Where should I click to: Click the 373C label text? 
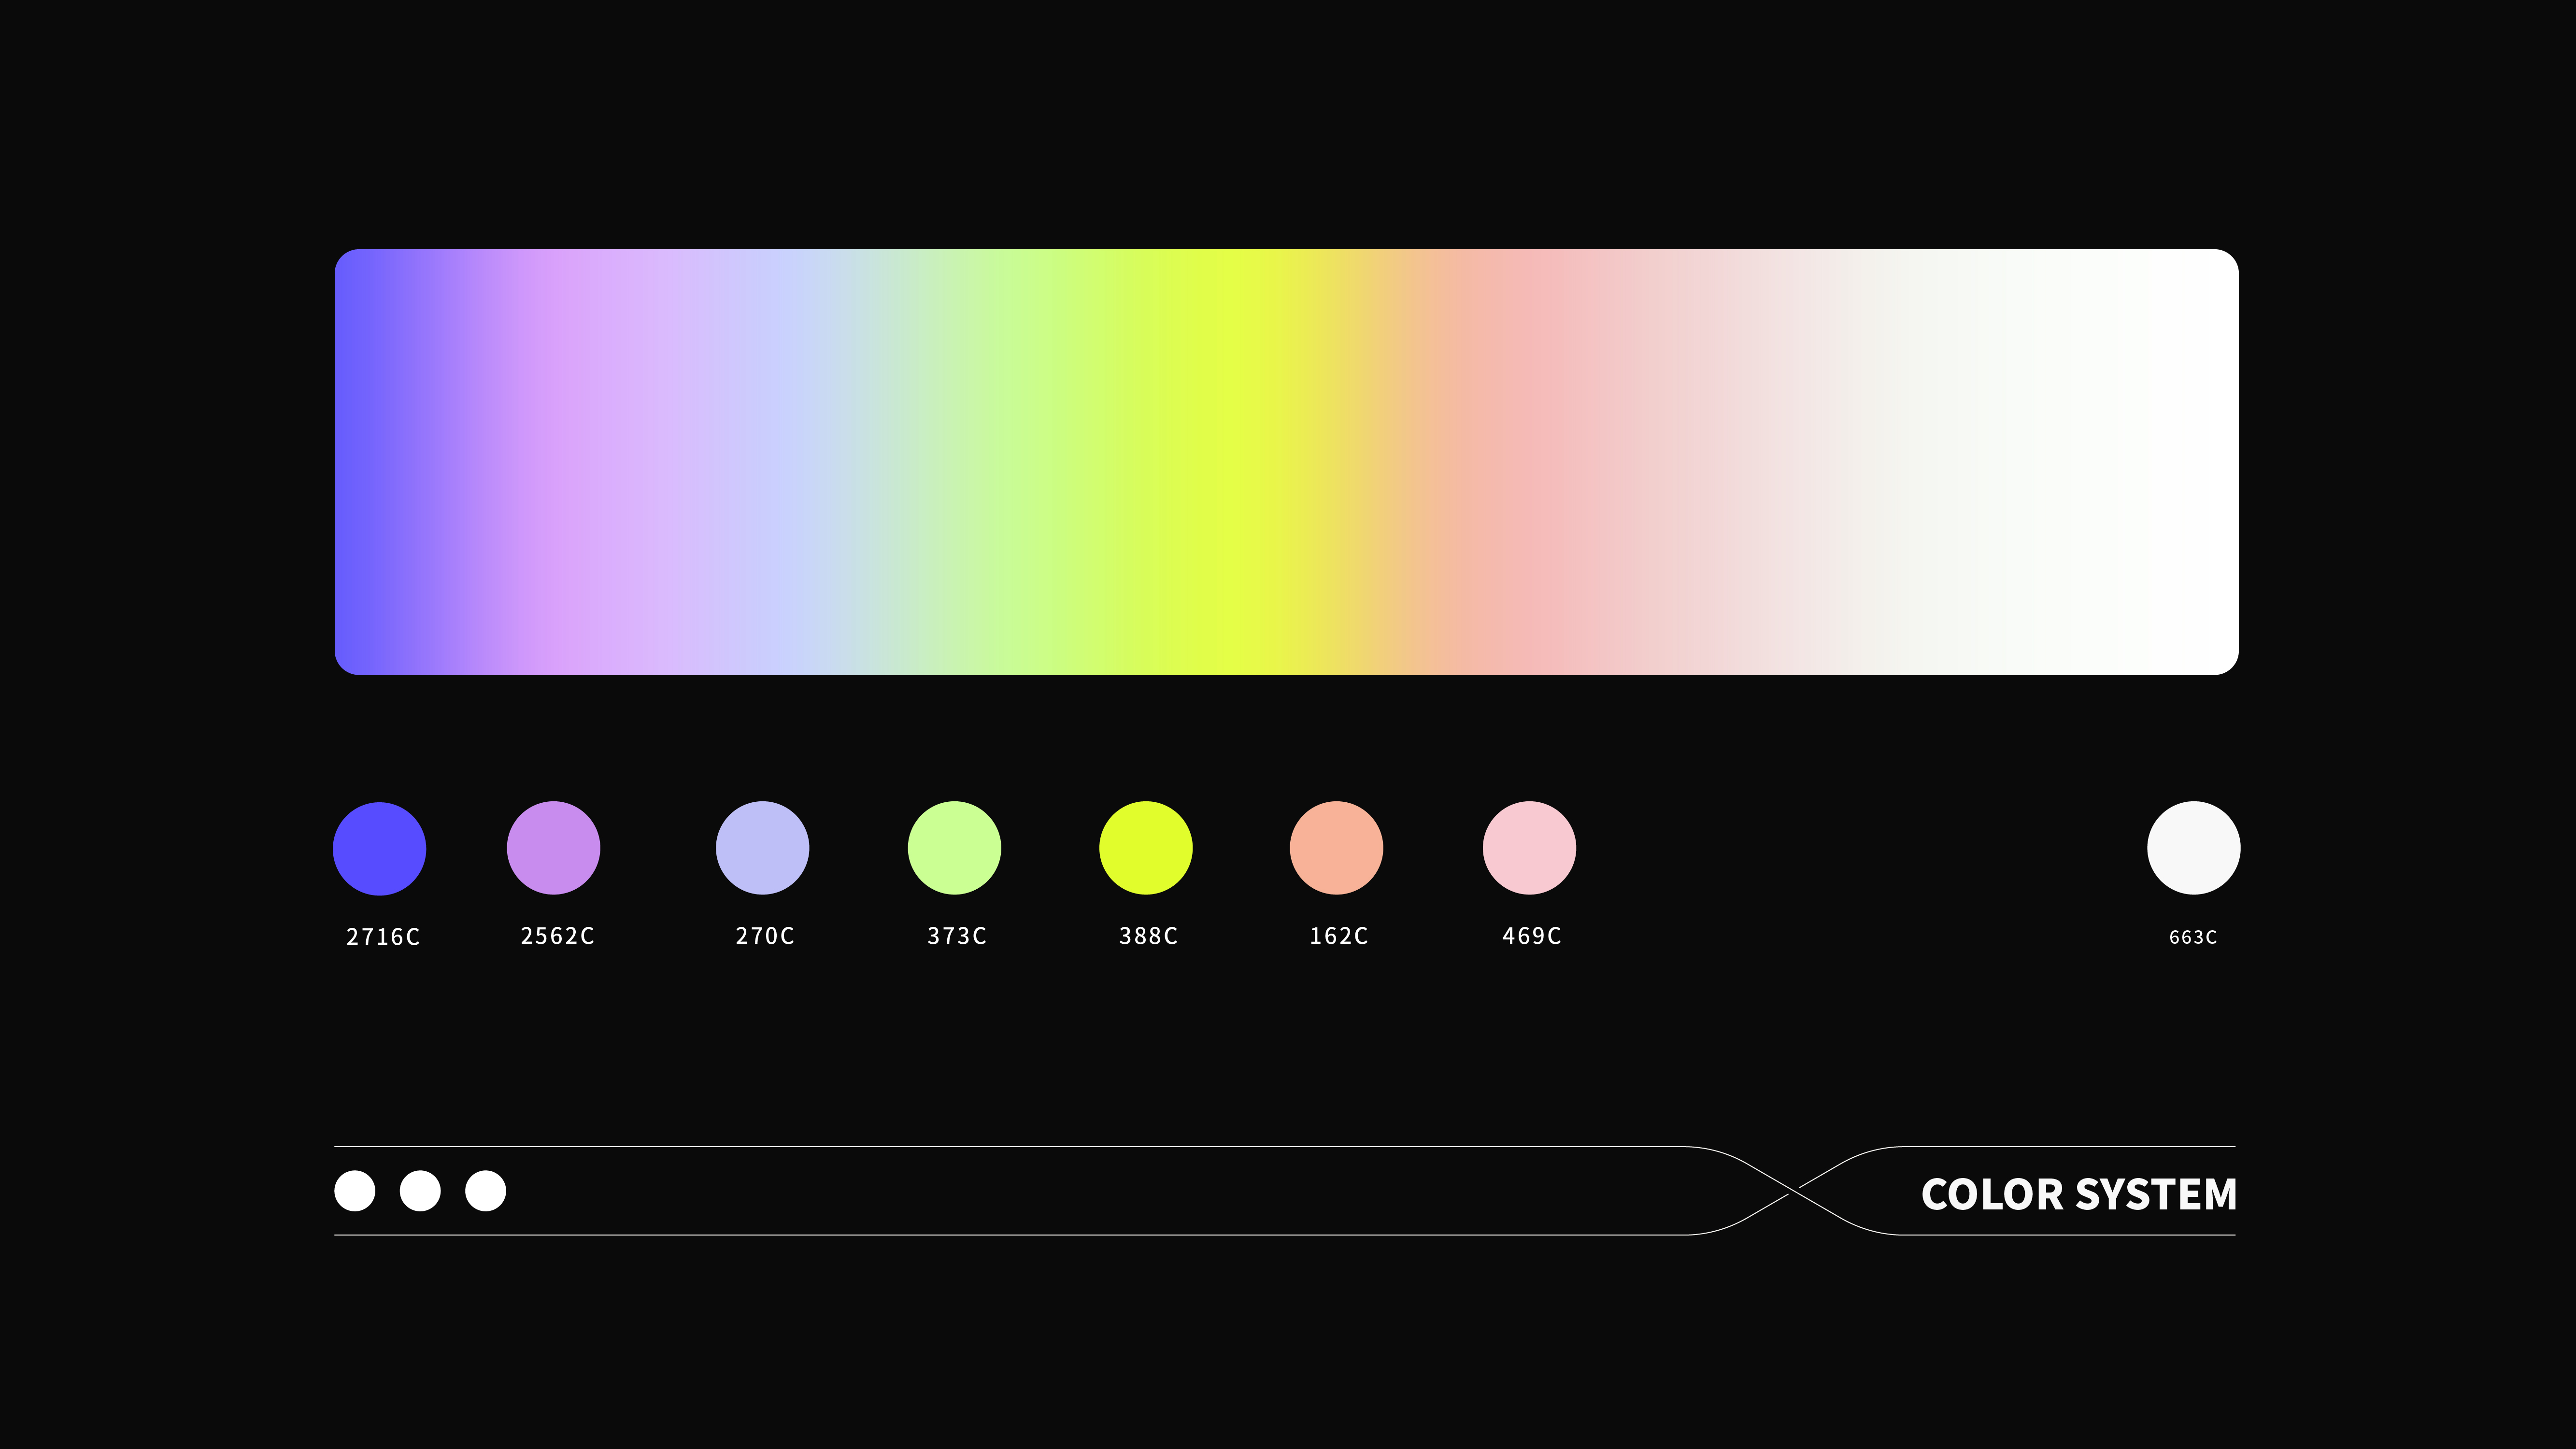pyautogui.click(x=957, y=936)
